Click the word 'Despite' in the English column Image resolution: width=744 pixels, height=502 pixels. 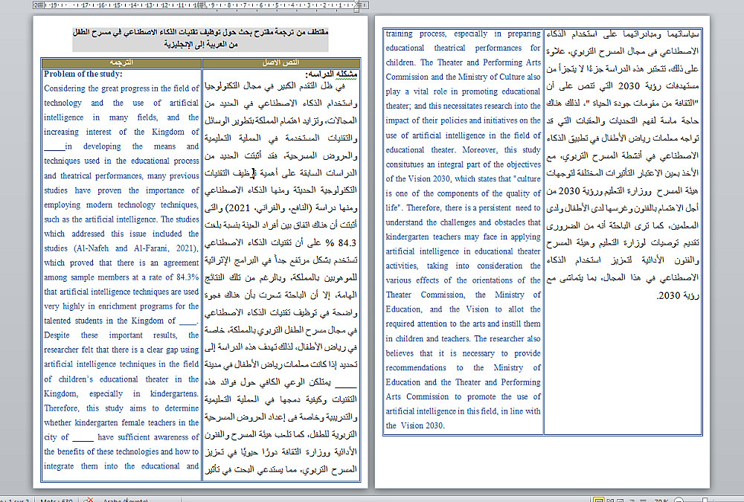pos(57,335)
